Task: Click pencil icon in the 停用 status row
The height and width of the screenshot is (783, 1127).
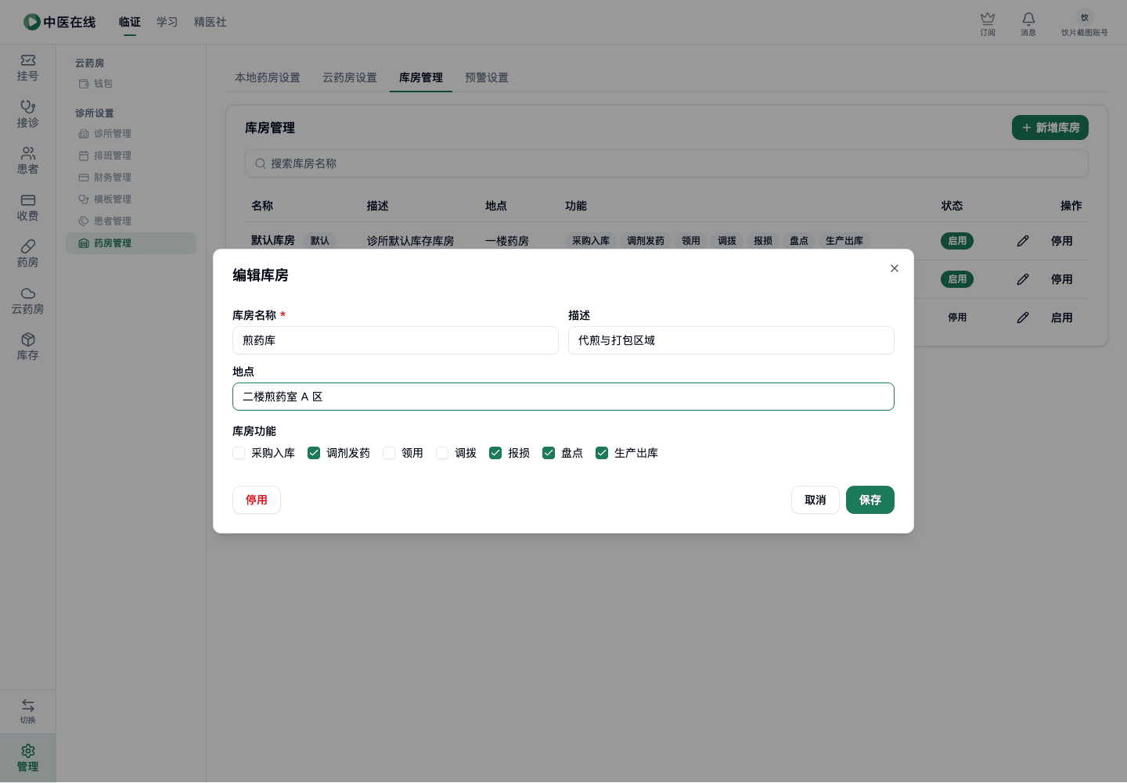Action: coord(1023,318)
